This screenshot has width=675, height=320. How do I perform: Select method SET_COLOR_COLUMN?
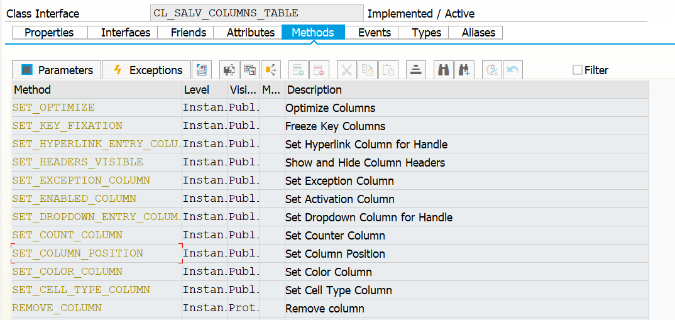click(x=97, y=272)
